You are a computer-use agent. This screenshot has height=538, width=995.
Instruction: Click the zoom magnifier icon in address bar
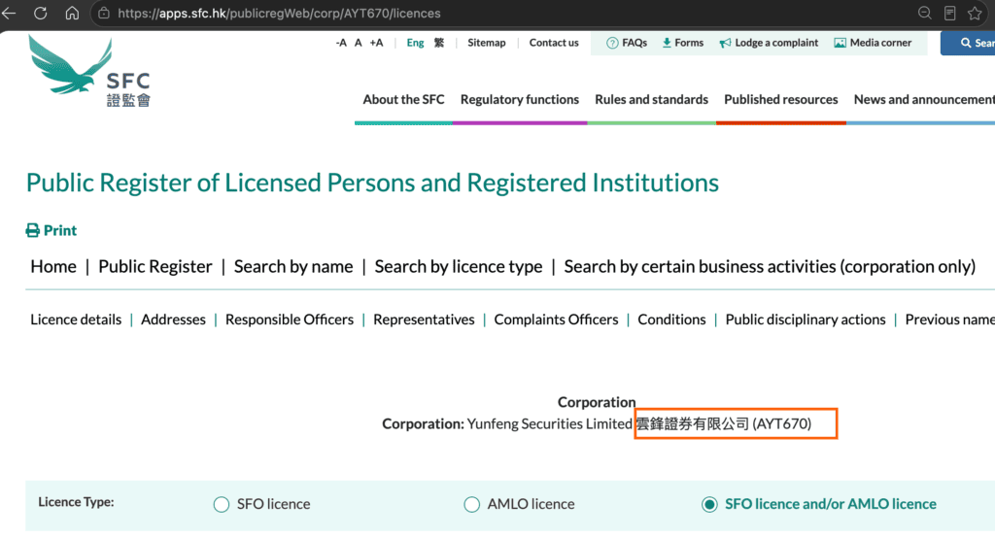click(x=925, y=13)
